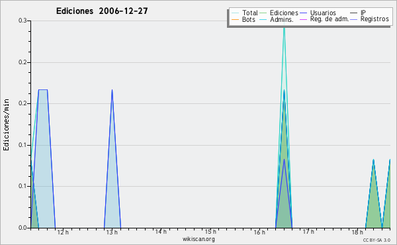Click the wikiscan.org label
This screenshot has height=245, width=397.
click(198, 239)
